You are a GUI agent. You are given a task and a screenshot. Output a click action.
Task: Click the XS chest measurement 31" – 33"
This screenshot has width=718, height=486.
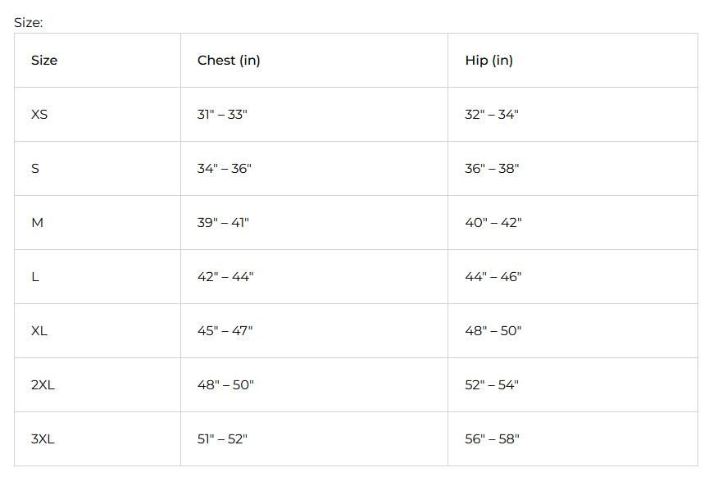[222, 115]
